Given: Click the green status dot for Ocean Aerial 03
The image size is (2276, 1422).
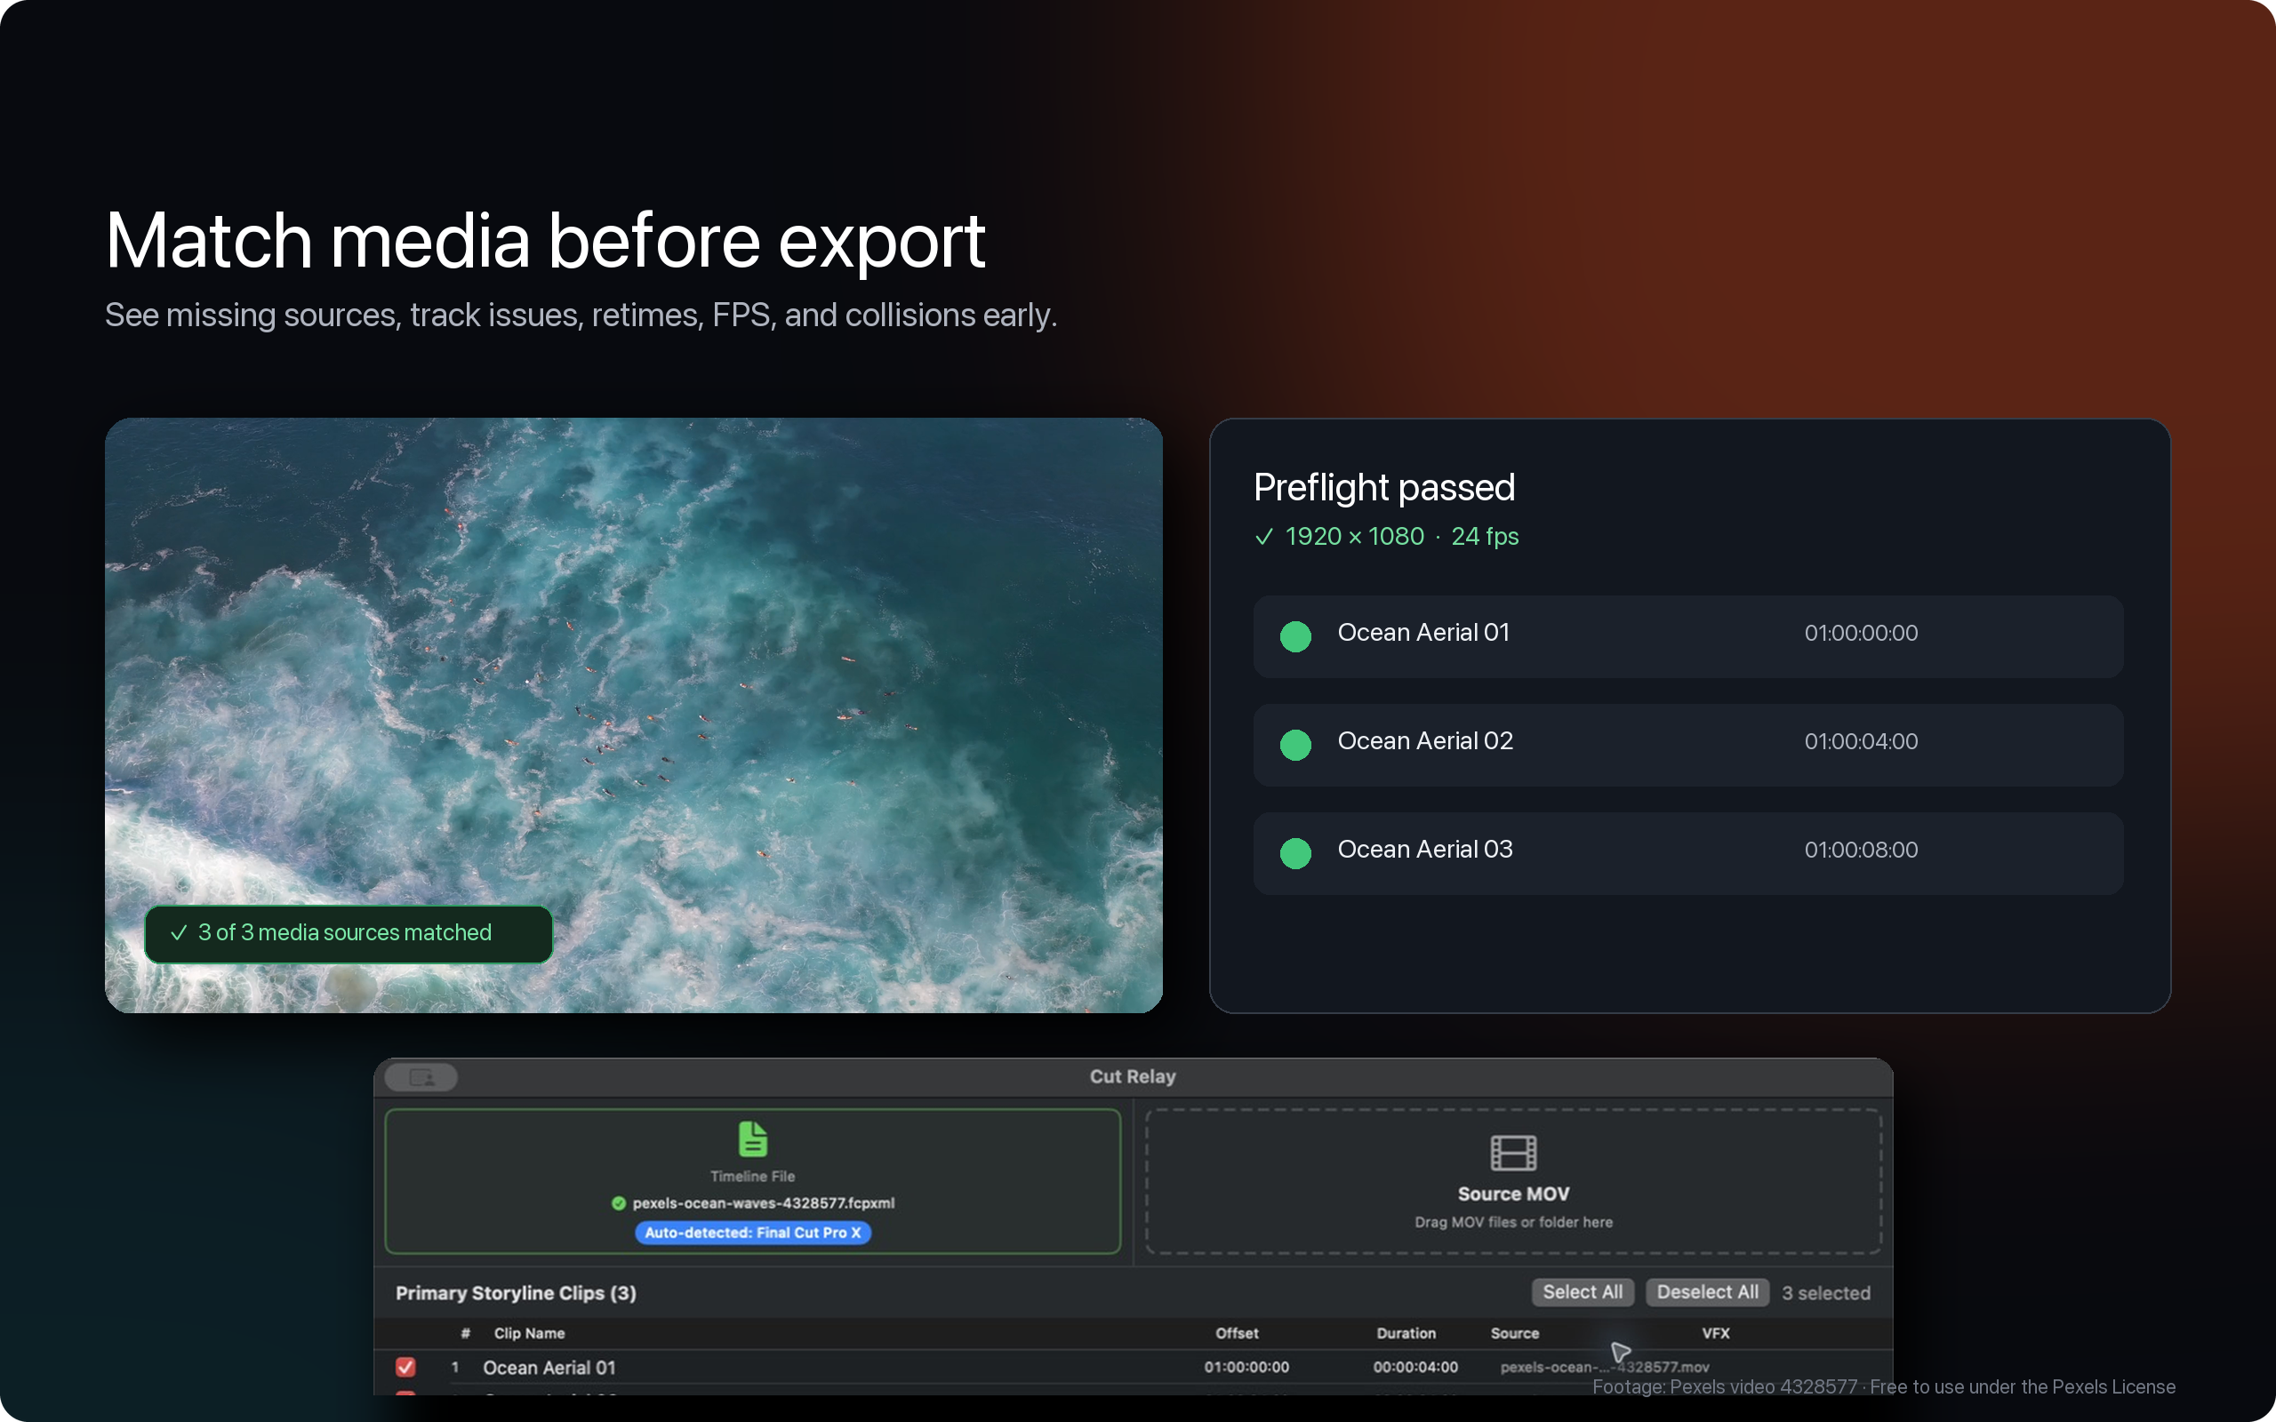Looking at the screenshot, I should (1295, 853).
